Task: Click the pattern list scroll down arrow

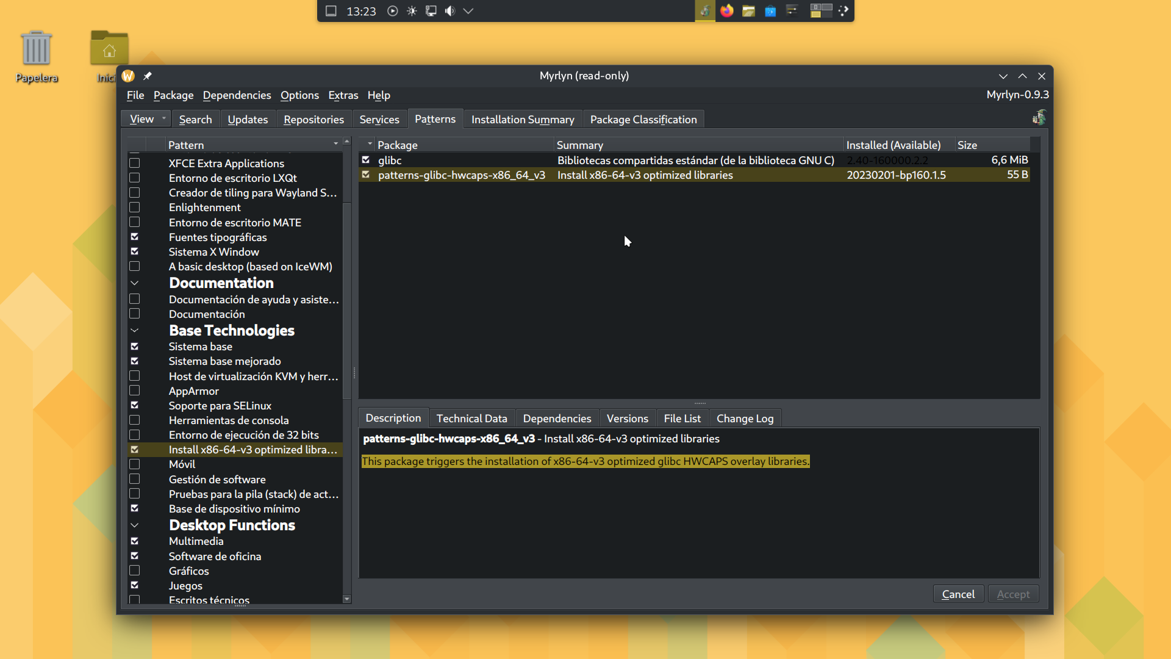Action: [347, 599]
